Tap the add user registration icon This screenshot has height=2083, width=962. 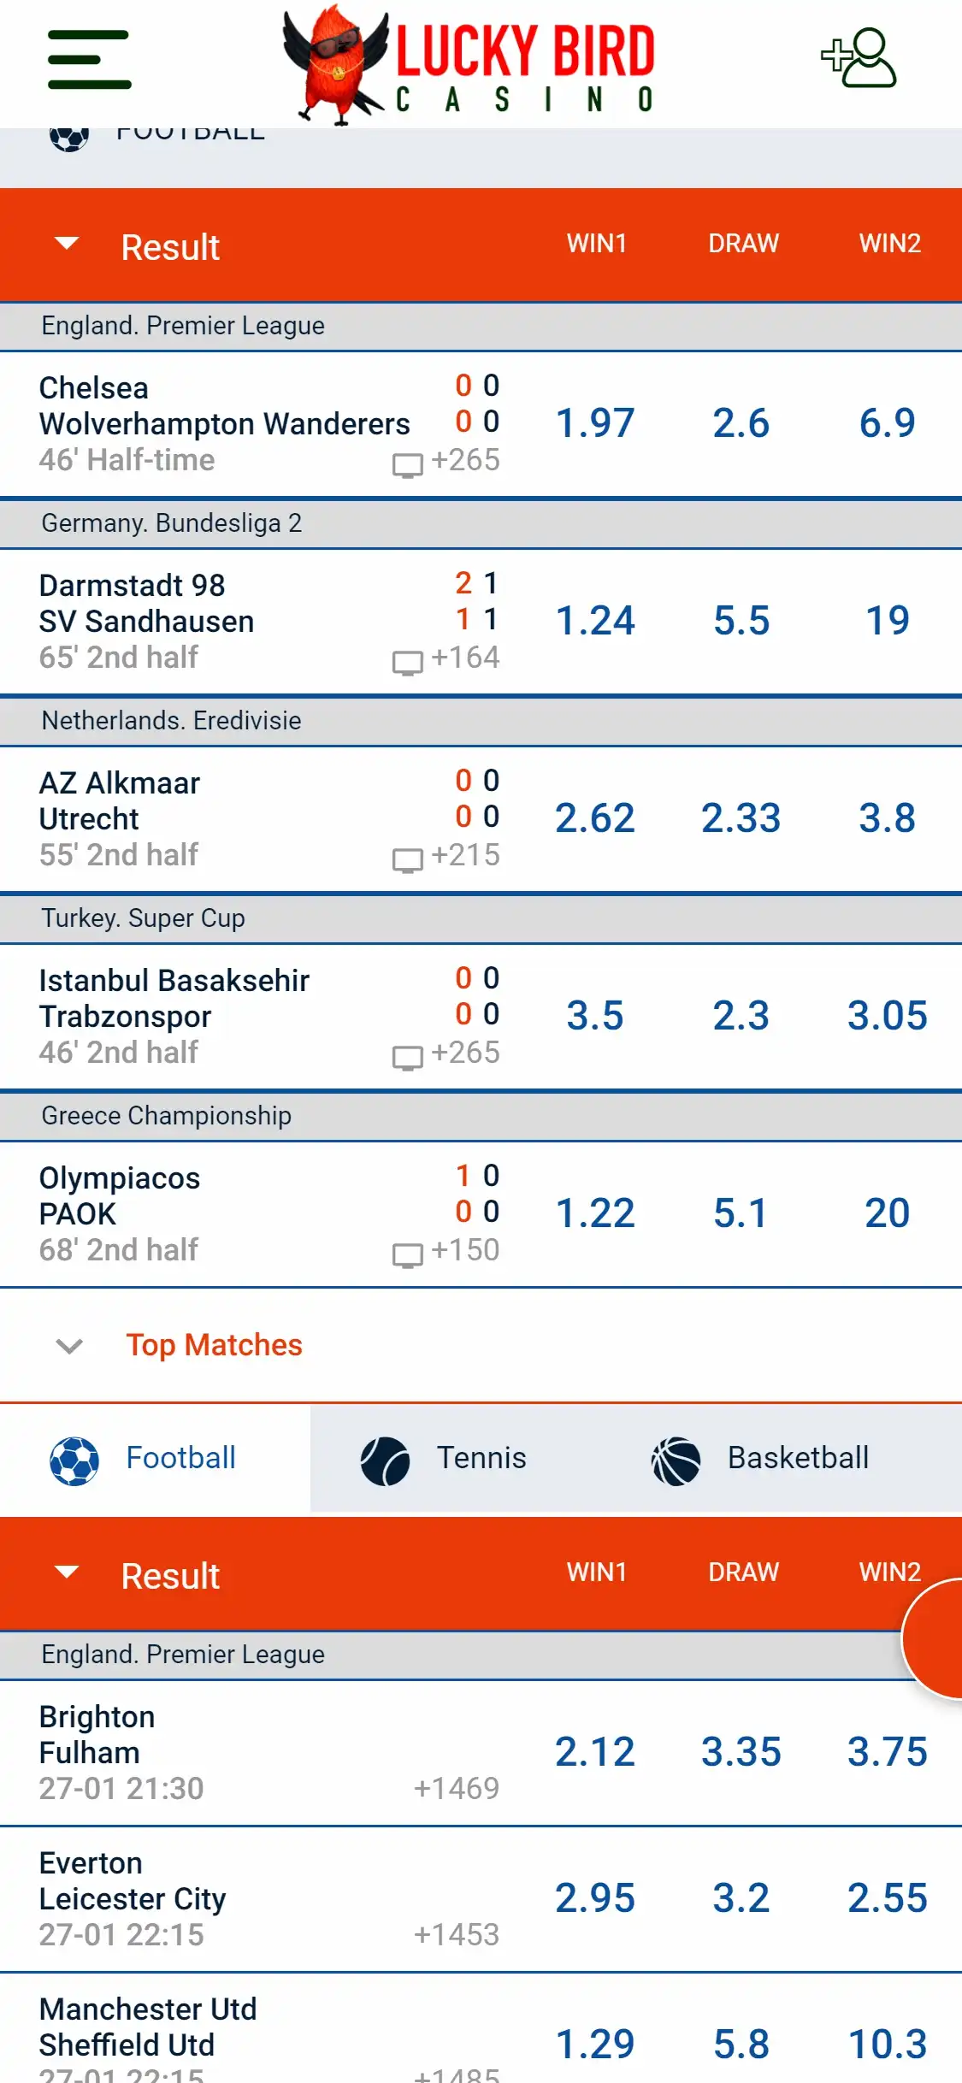pos(859,58)
